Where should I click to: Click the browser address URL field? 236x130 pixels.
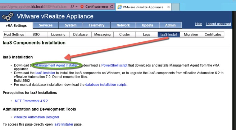point(34,7)
